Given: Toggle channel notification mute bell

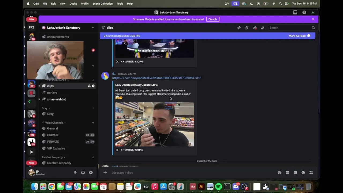Looking at the screenshot, I should (247, 28).
